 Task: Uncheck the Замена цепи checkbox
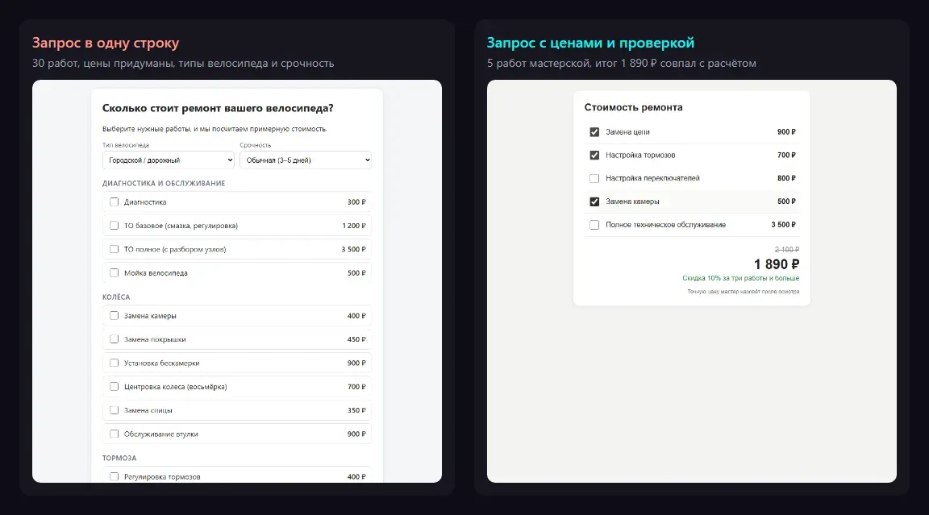(x=594, y=132)
